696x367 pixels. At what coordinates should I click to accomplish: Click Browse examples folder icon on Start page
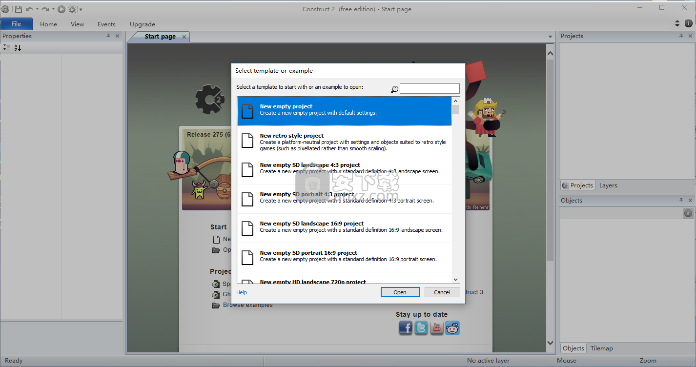216,306
